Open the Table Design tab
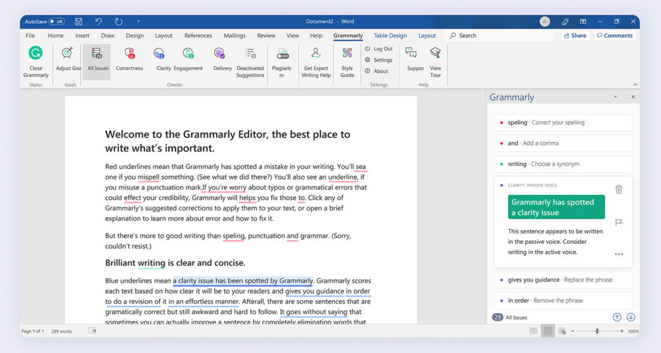This screenshot has height=353, width=661. click(391, 35)
